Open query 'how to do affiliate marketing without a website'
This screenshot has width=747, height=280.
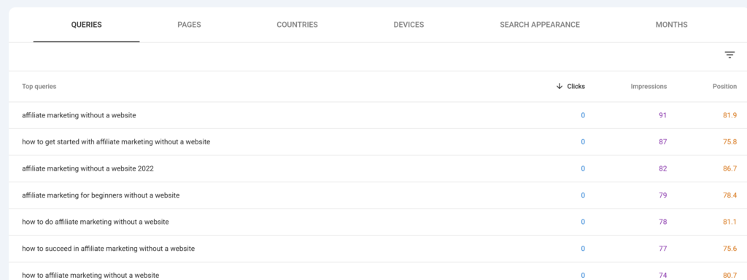[96, 222]
